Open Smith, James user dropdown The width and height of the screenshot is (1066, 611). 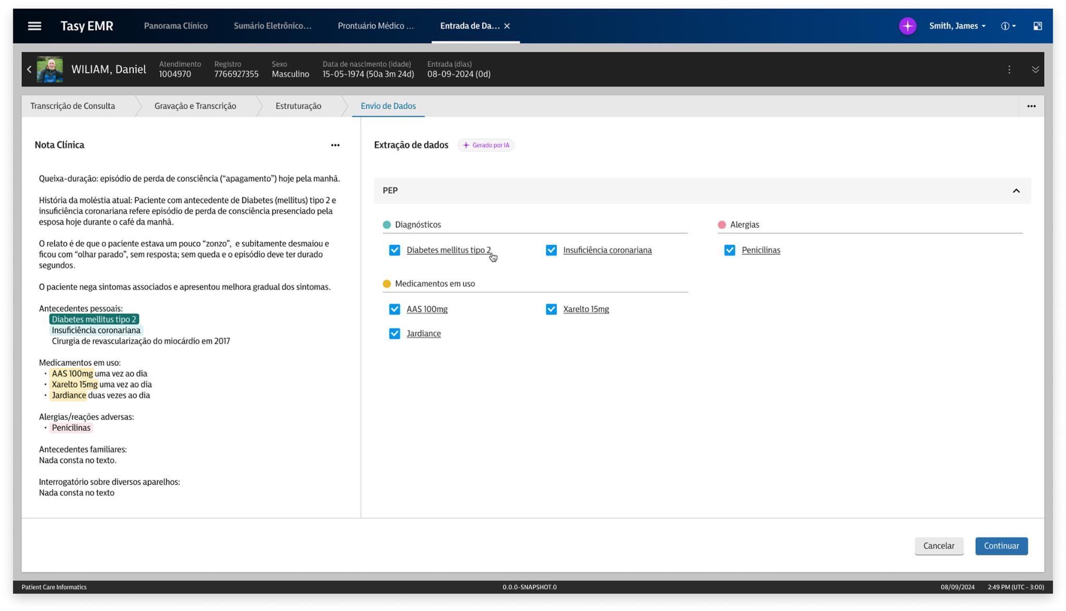(x=957, y=26)
